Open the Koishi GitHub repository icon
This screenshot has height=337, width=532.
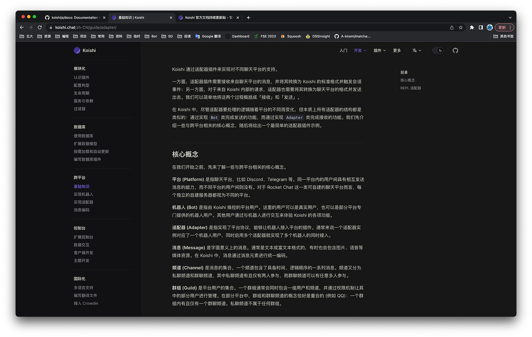[x=455, y=50]
